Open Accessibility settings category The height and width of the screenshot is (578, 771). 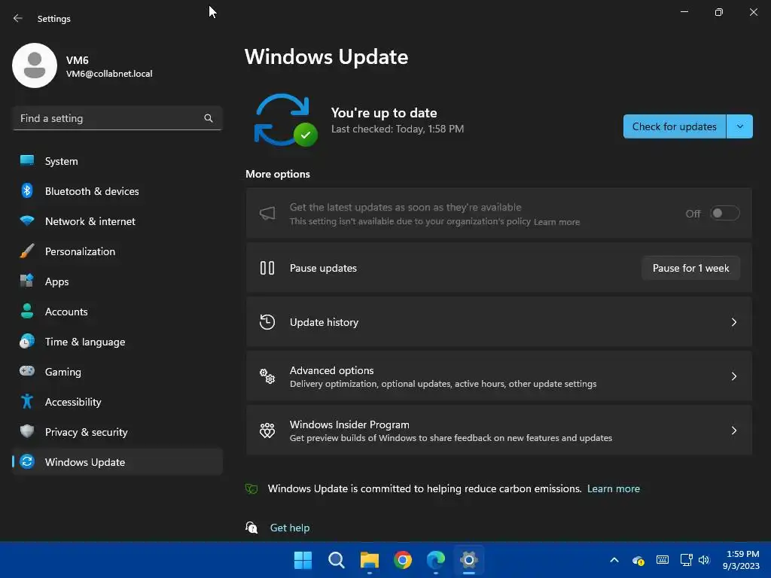117,402
